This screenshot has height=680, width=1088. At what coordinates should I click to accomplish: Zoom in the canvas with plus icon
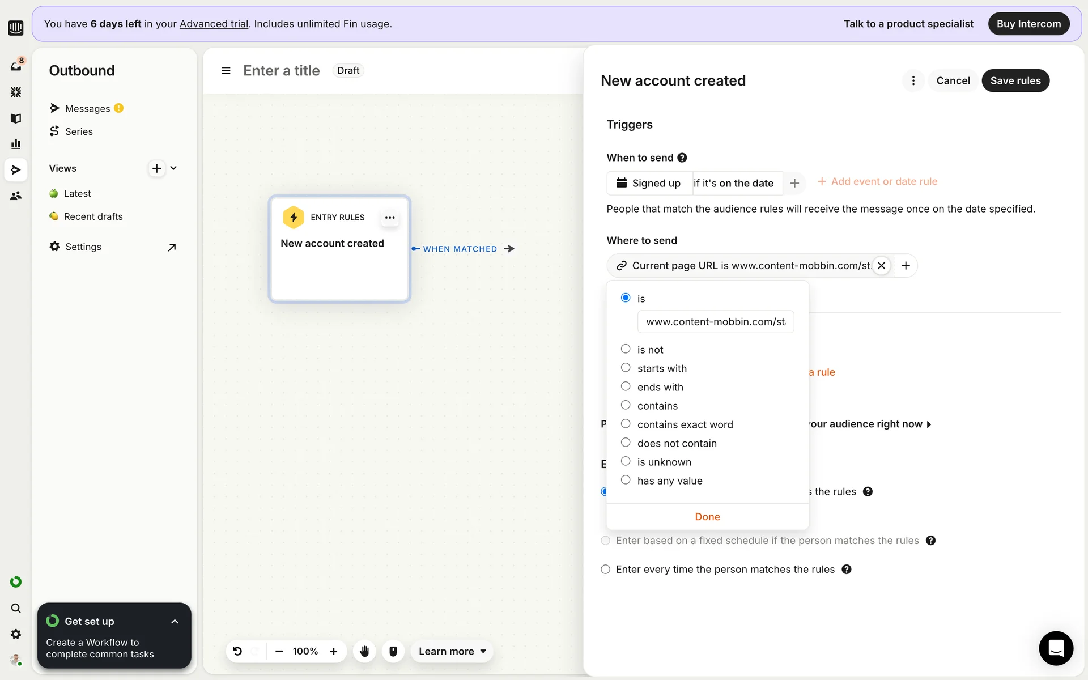click(334, 651)
